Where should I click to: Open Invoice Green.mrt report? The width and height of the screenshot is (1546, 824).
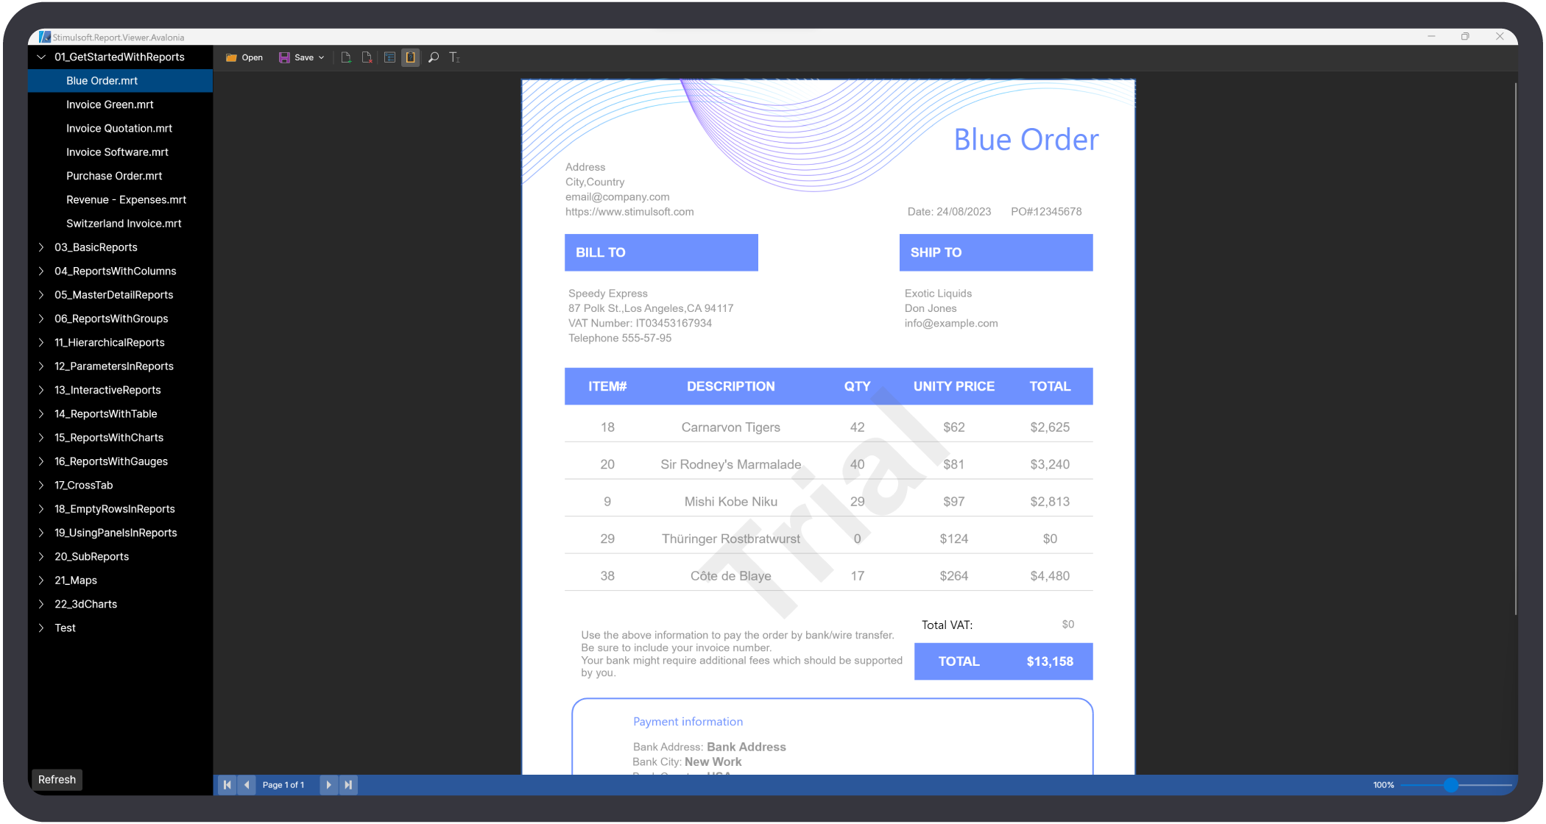110,104
